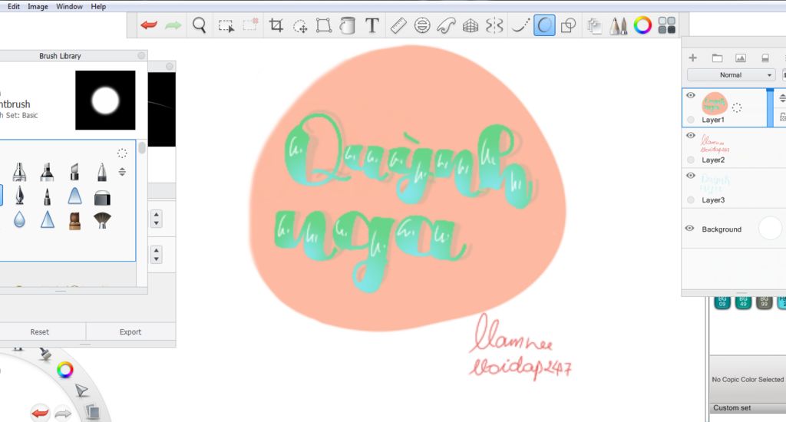This screenshot has width=786, height=422.
Task: Open the Window menu
Action: (x=69, y=6)
